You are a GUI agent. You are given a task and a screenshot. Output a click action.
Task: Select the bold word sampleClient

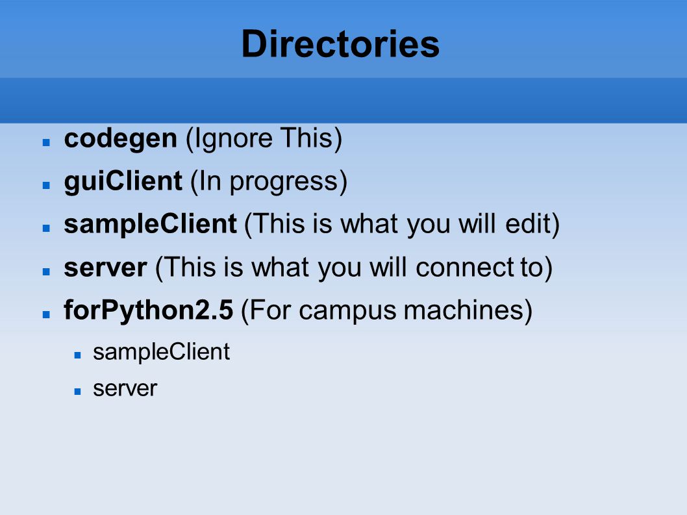coord(150,225)
